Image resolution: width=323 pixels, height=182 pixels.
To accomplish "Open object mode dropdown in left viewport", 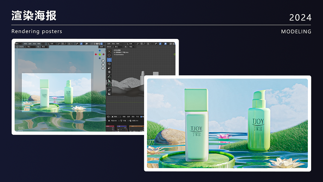I will coord(18,44).
